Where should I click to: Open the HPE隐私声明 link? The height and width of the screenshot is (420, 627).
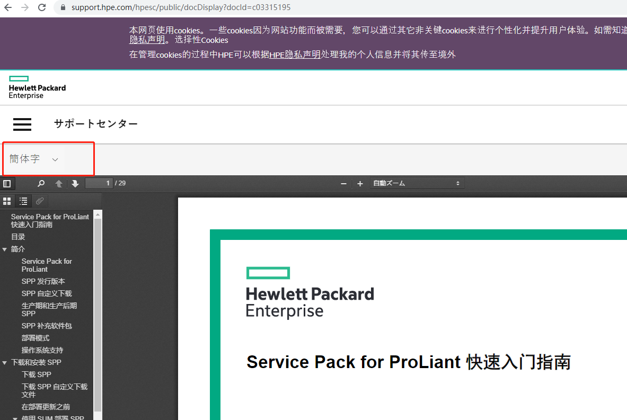pos(295,55)
